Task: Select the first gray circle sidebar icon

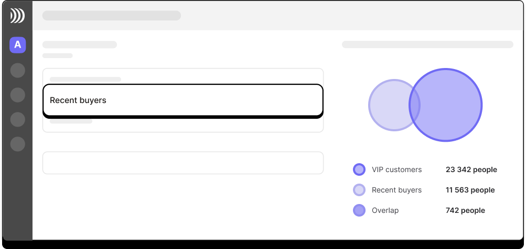Action: tap(17, 71)
